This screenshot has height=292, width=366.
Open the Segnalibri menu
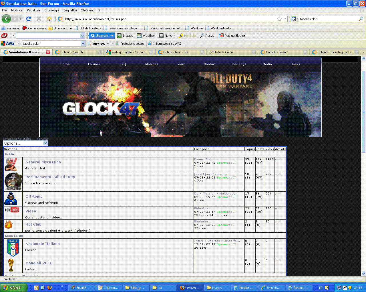tap(70, 10)
